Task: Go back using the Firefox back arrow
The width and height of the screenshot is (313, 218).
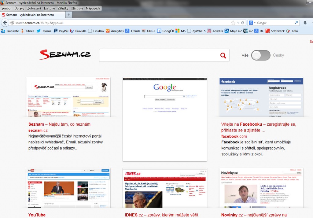Action: [5, 23]
